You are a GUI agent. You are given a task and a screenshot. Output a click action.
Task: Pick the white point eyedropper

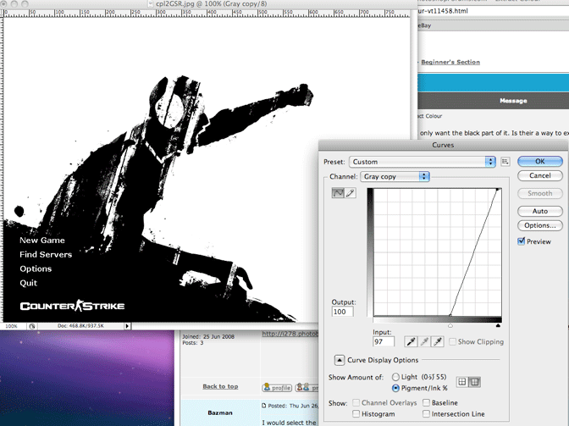(x=438, y=342)
